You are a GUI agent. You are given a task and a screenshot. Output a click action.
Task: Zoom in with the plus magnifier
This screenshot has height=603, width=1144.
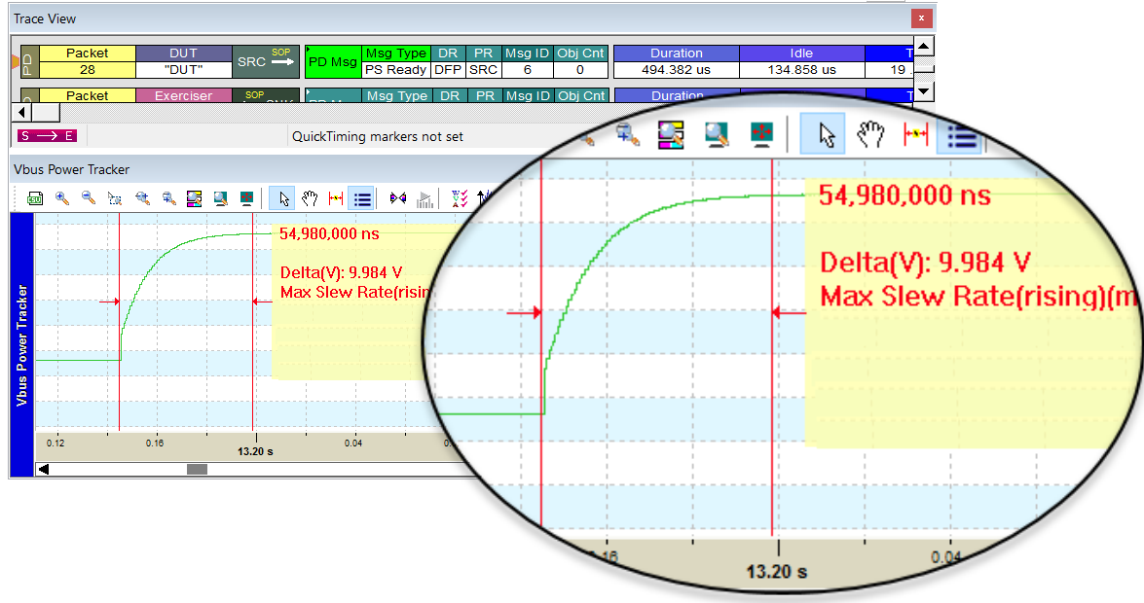pyautogui.click(x=62, y=198)
